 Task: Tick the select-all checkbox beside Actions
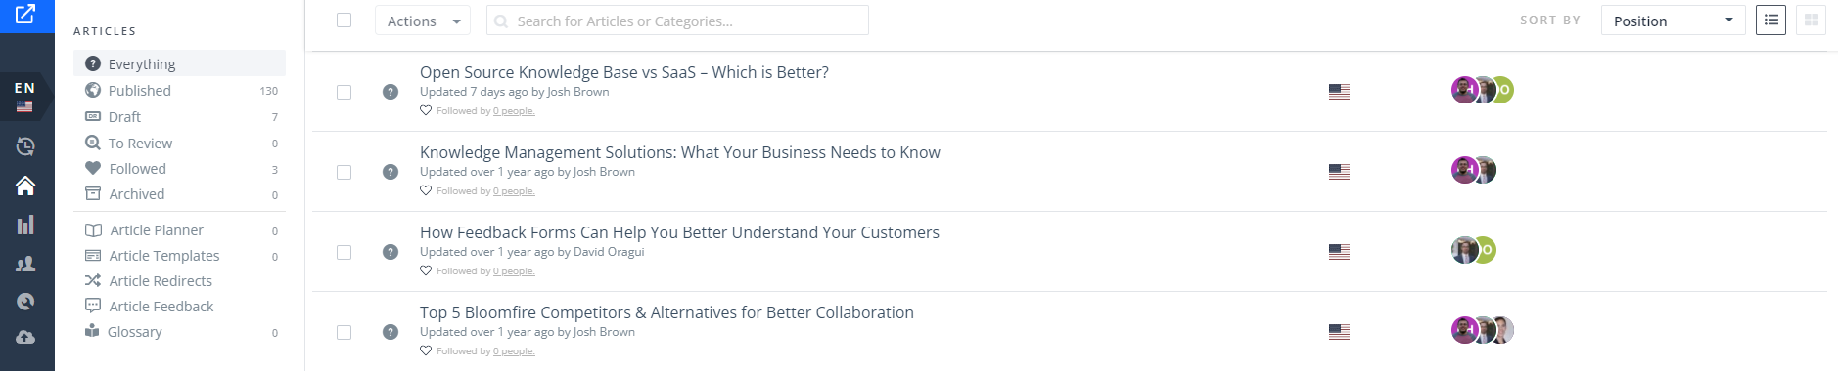pyautogui.click(x=344, y=20)
